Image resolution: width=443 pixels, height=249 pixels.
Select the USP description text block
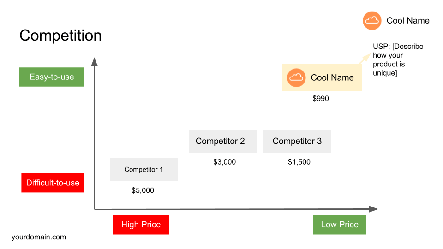click(x=398, y=59)
